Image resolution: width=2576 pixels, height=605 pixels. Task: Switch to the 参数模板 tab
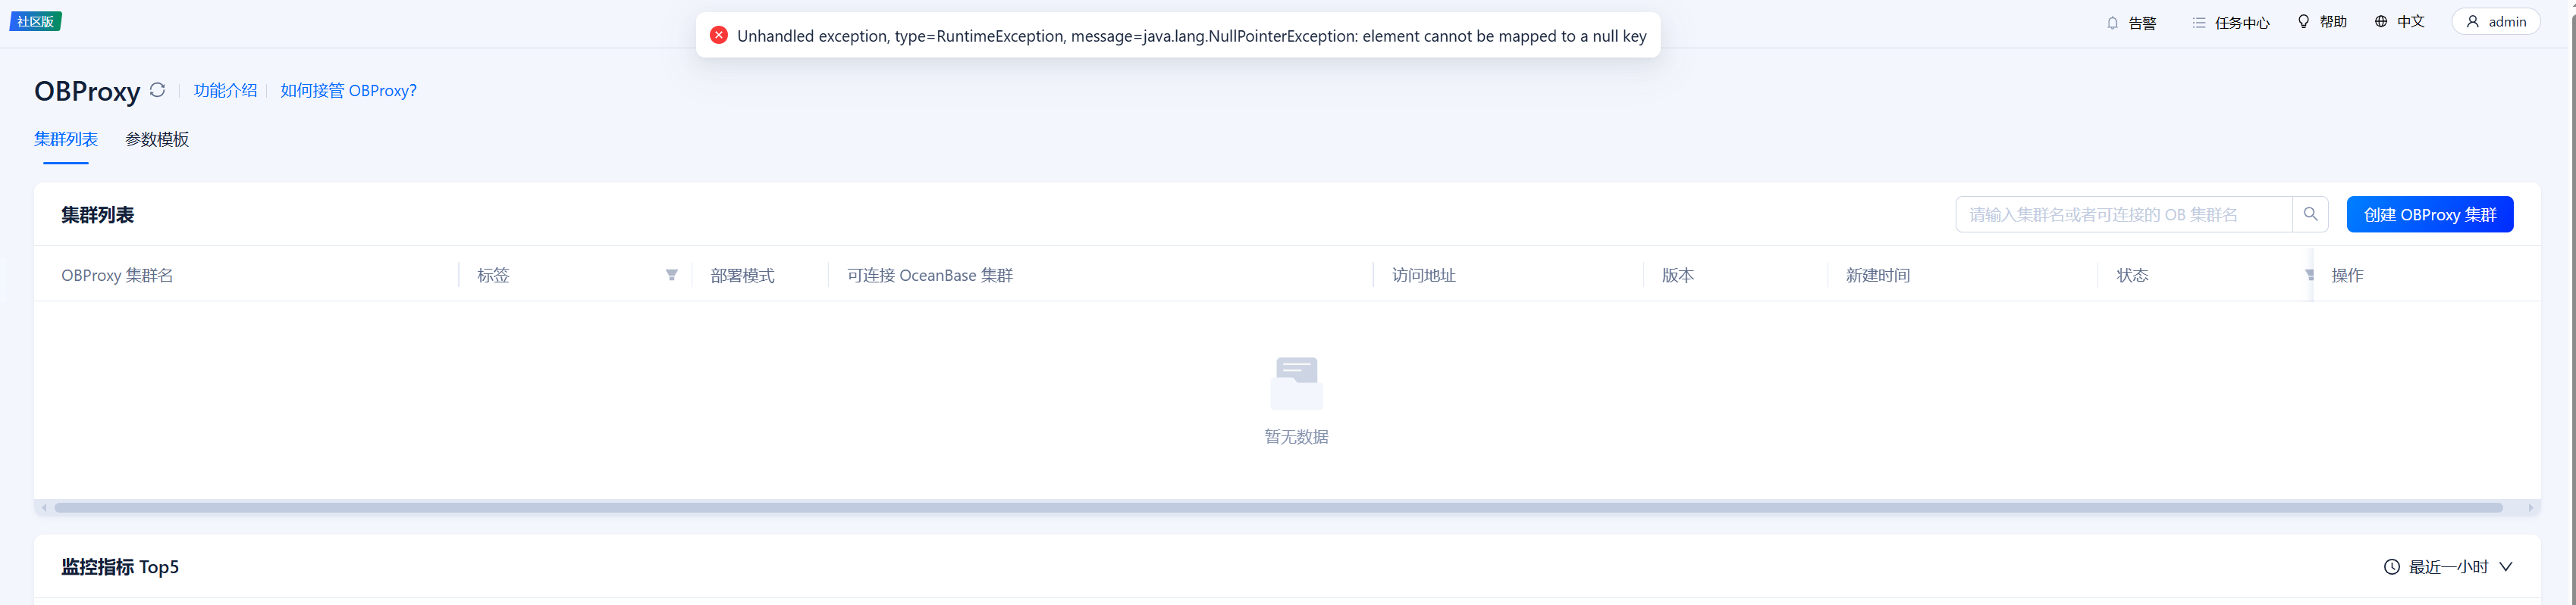click(x=157, y=140)
